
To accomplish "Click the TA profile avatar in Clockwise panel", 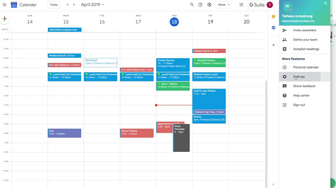I will click(287, 6).
